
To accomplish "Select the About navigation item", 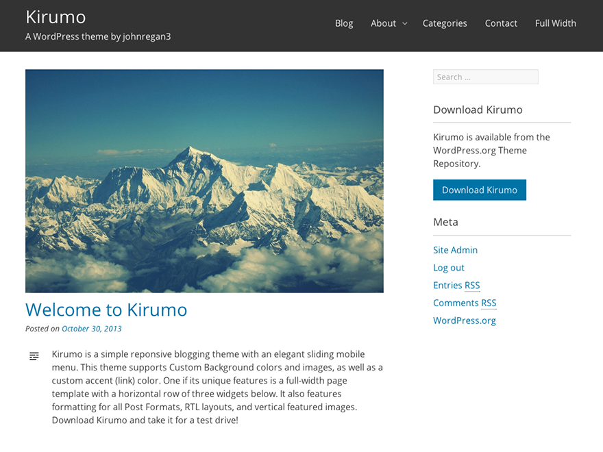I will [x=382, y=23].
